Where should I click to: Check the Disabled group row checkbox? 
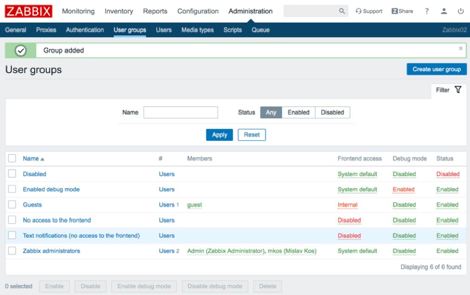click(12, 174)
